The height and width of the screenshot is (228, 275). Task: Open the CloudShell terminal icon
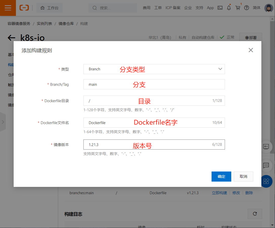pyautogui.click(x=220, y=8)
